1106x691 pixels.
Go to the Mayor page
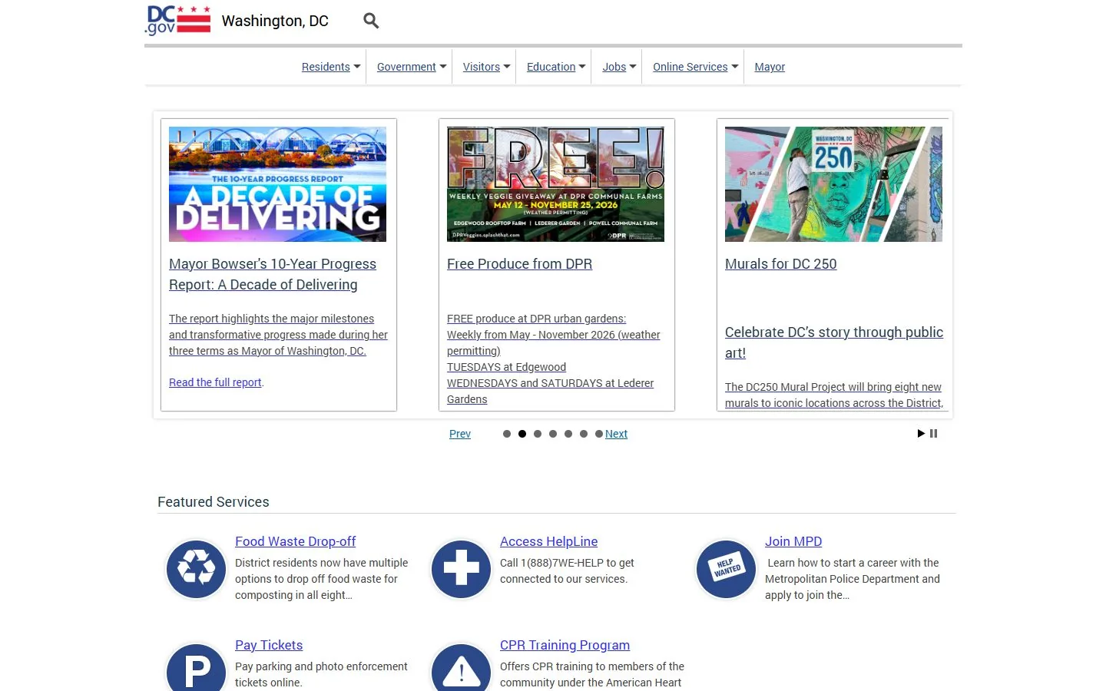coord(770,67)
